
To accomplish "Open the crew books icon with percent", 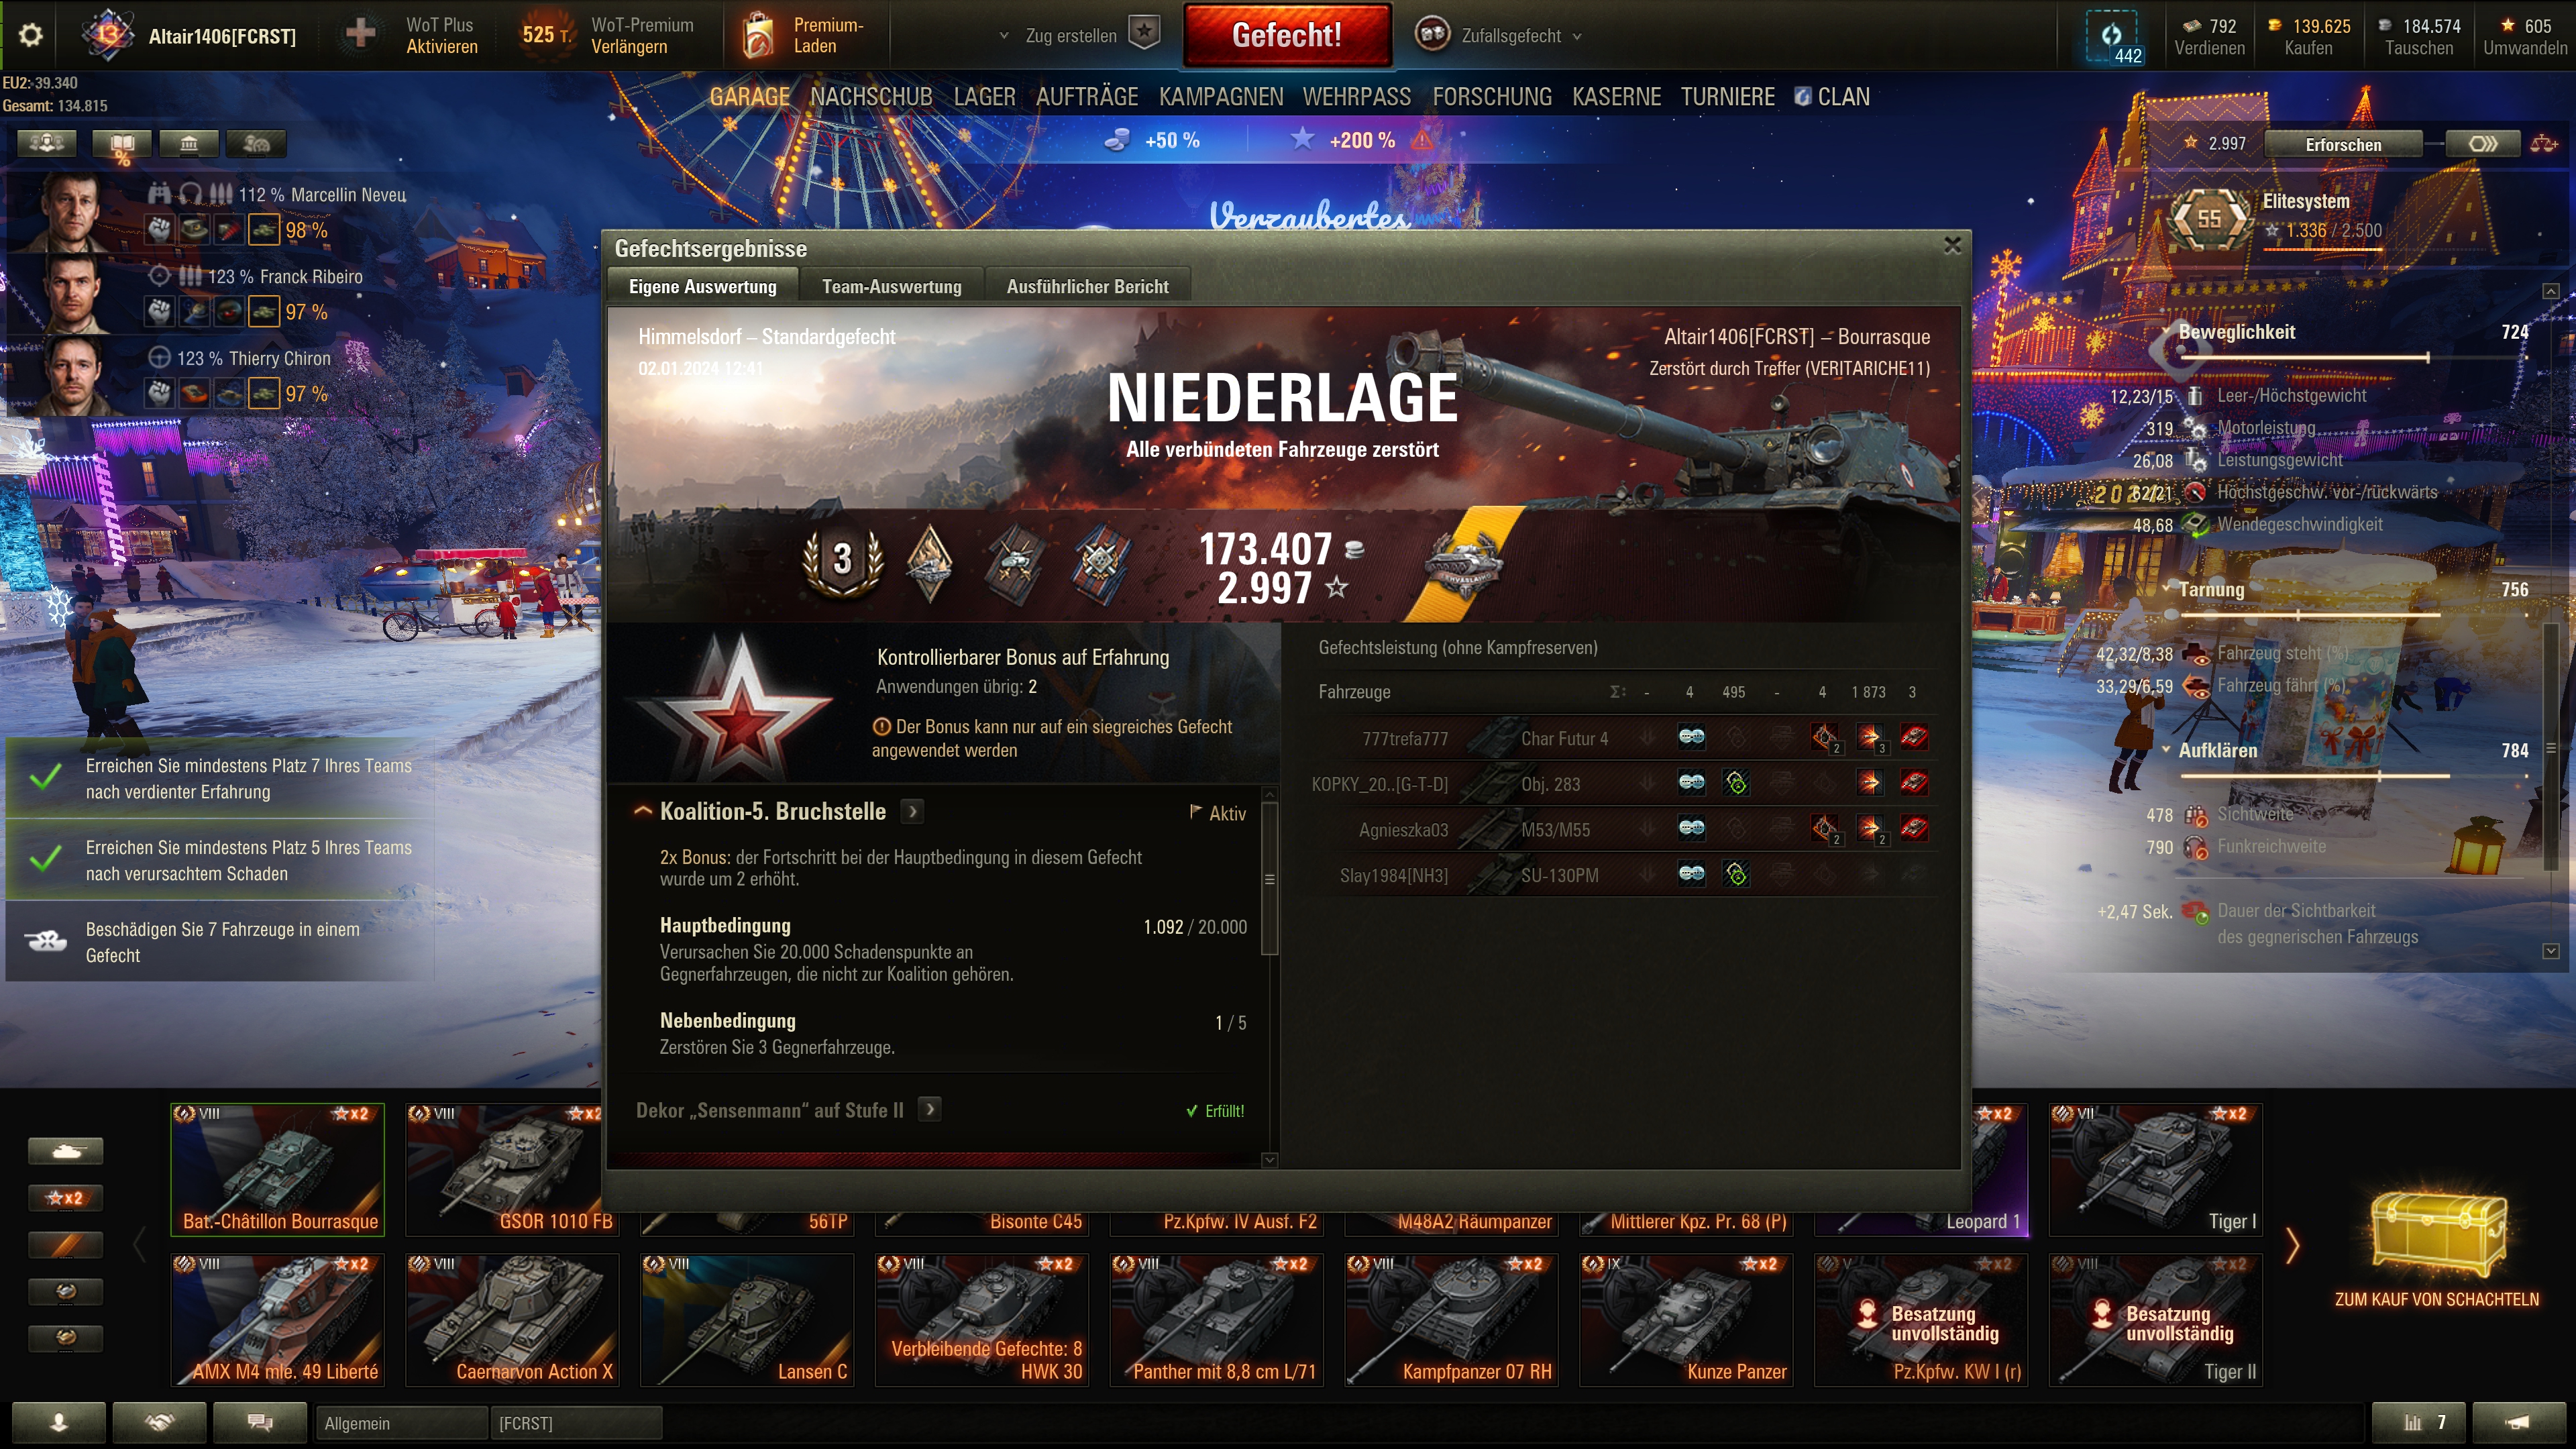I will click(121, 146).
